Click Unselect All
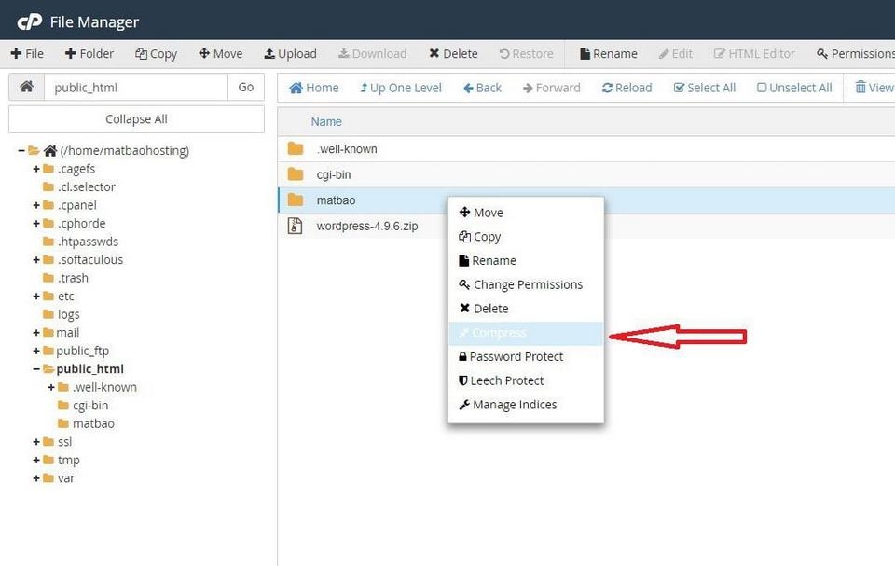This screenshot has width=895, height=566. tap(794, 88)
